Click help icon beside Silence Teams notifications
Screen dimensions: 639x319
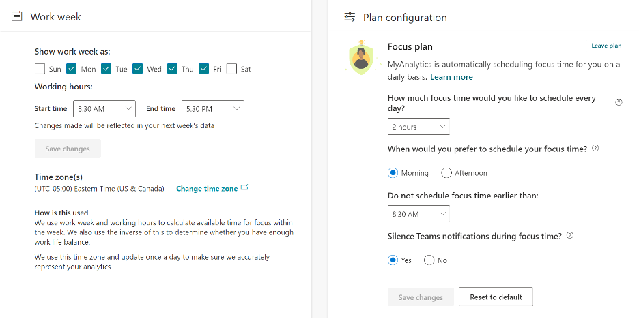coord(570,236)
